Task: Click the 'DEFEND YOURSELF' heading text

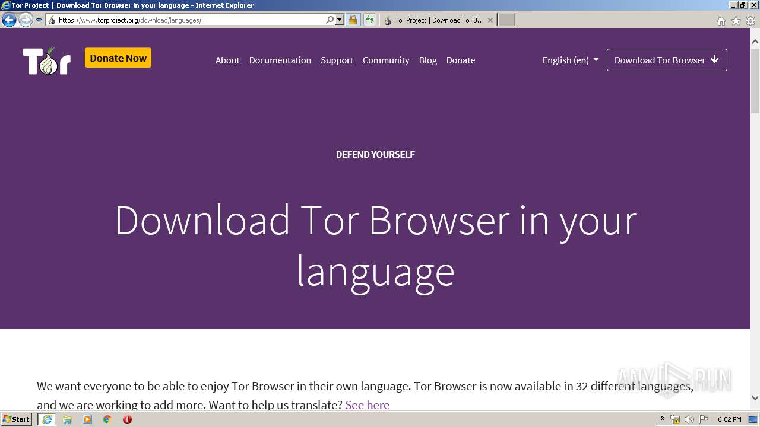Action: 375,154
